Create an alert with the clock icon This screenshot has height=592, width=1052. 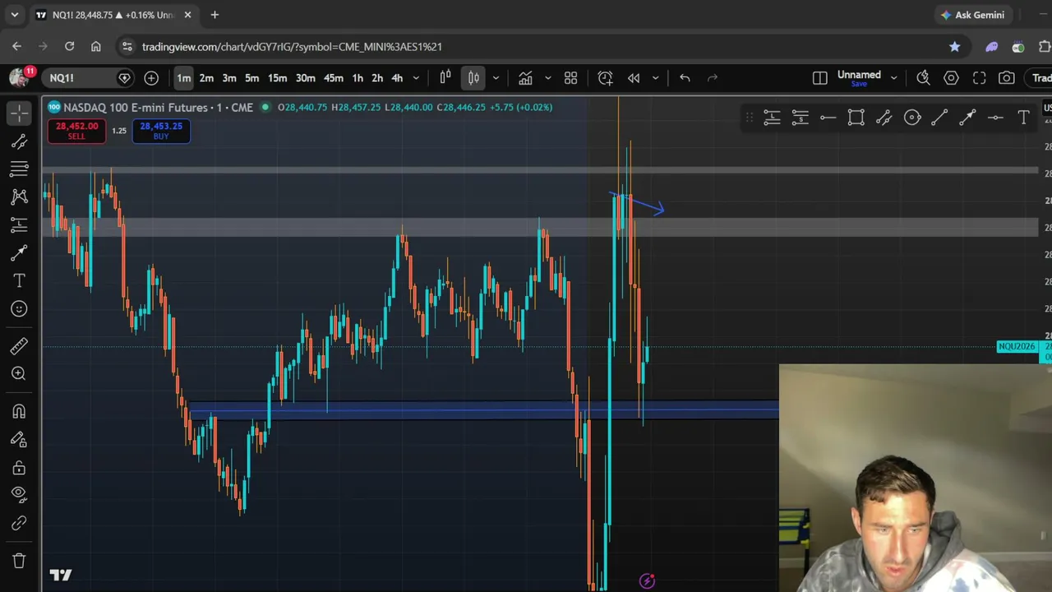tap(606, 78)
